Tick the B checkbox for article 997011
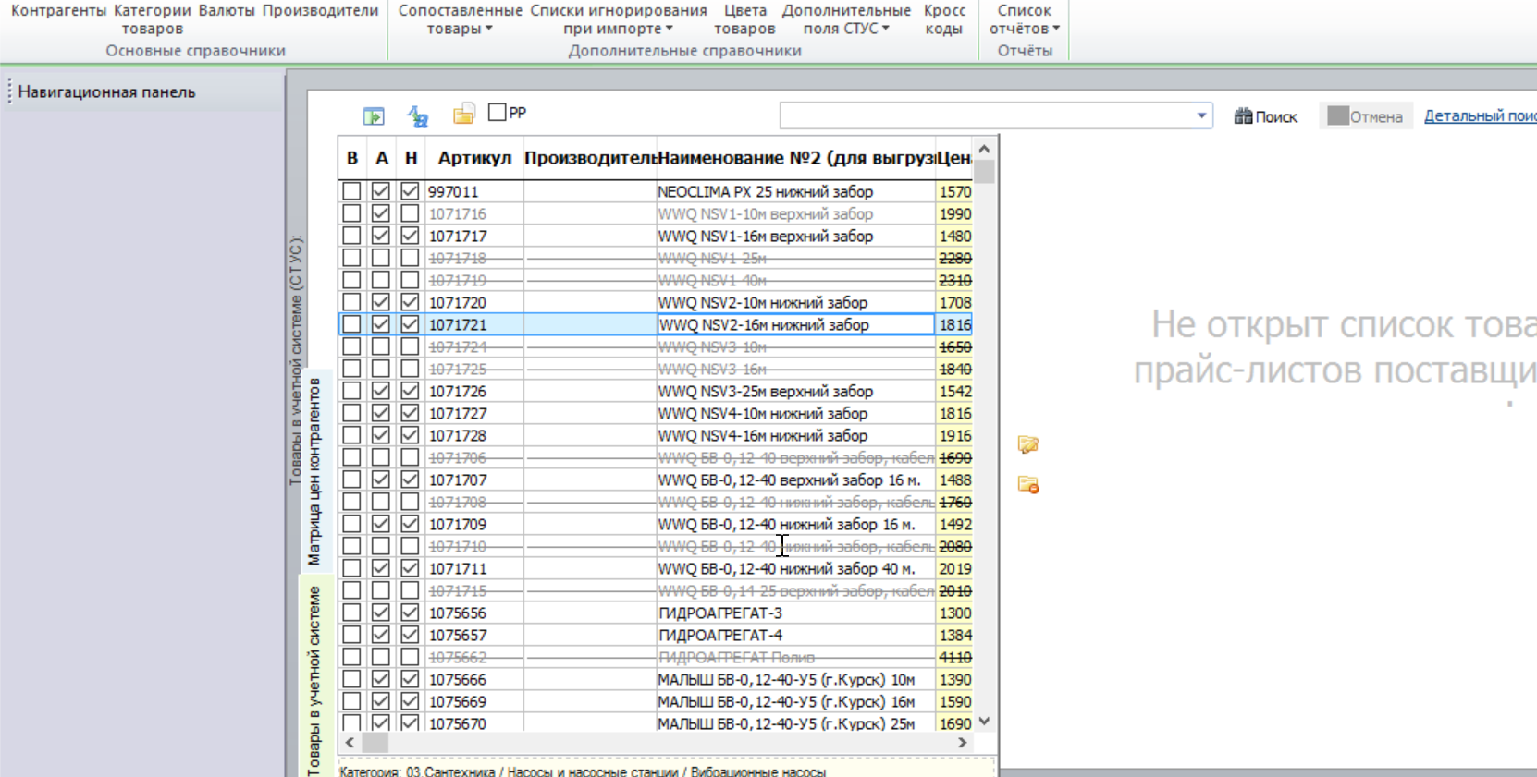This screenshot has height=777, width=1537. click(x=351, y=191)
